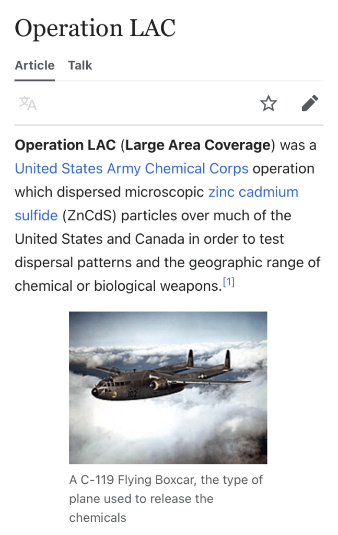Jump to citation [1] reference

point(229,283)
